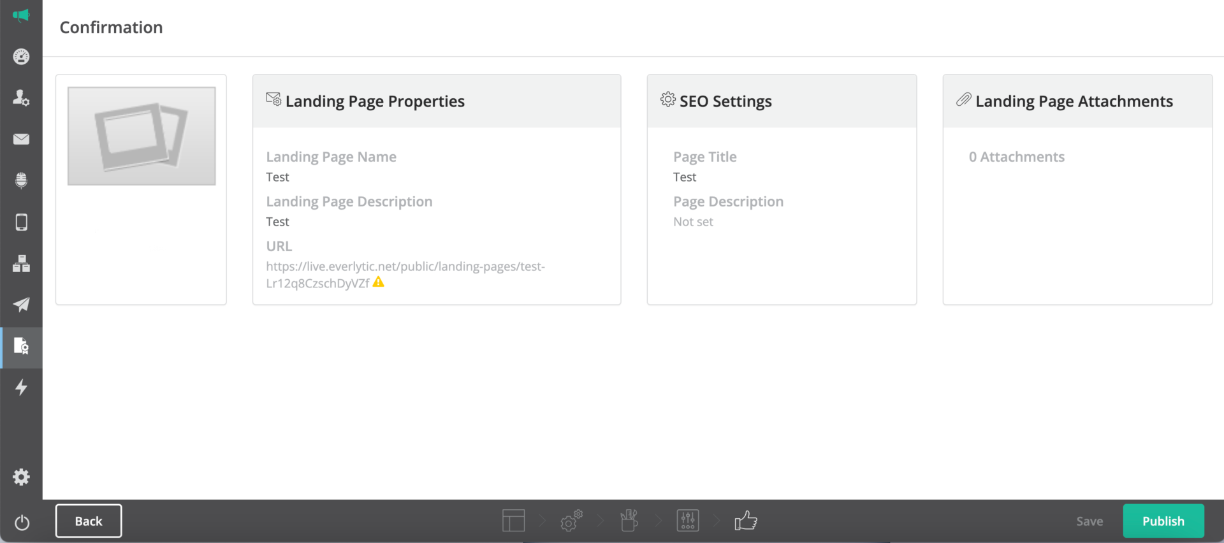The height and width of the screenshot is (543, 1224).
Task: Open the email envelope sidebar icon
Action: pos(21,139)
